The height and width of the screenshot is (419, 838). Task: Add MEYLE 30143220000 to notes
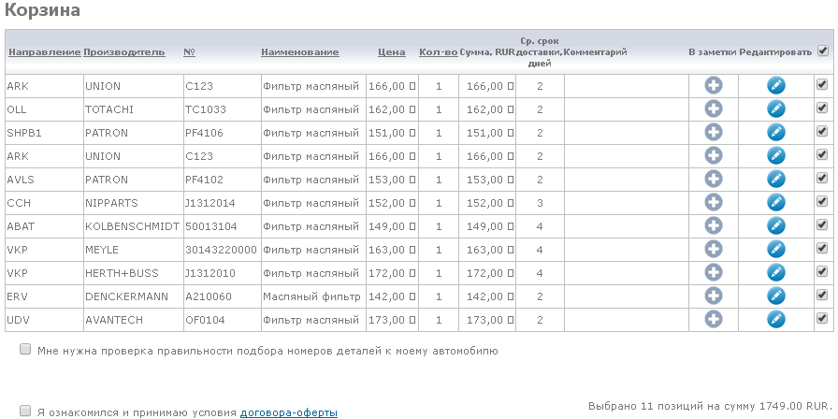(x=713, y=250)
